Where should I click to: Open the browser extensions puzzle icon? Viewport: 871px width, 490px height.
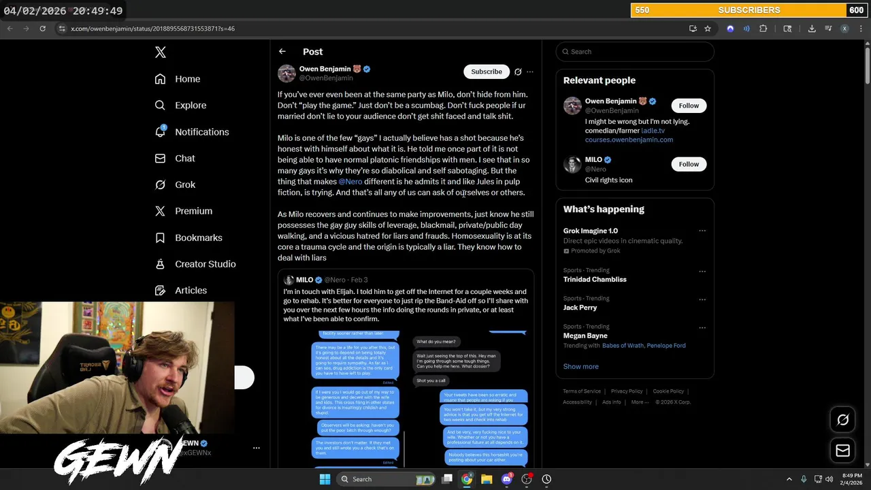click(x=763, y=29)
